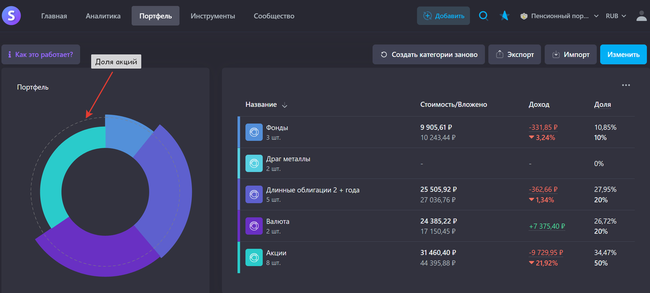Click user avatar in top right

pos(642,16)
